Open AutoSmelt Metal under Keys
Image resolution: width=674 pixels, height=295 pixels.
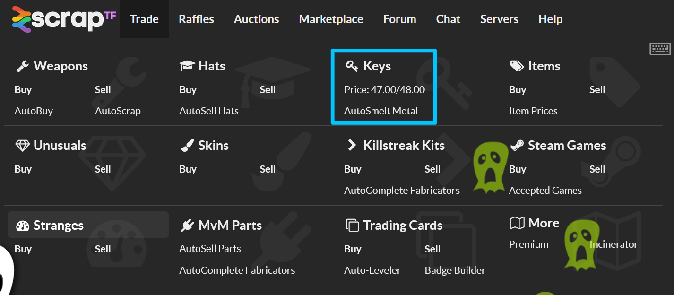(381, 111)
